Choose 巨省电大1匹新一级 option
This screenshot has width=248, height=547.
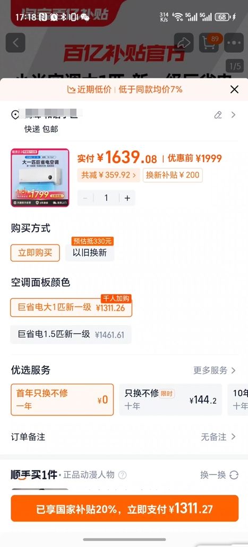click(71, 307)
